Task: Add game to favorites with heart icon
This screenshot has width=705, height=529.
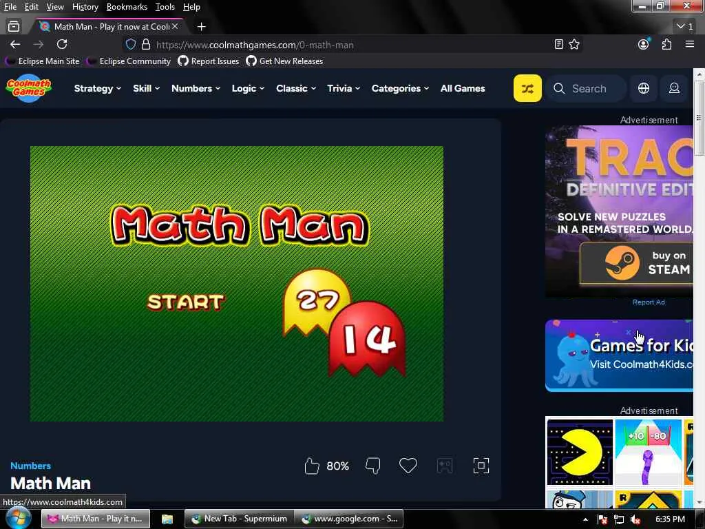Action: [408, 466]
